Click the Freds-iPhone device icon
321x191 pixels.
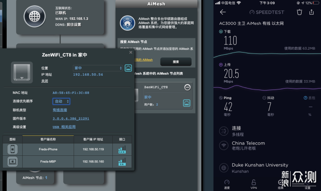click(x=12, y=149)
